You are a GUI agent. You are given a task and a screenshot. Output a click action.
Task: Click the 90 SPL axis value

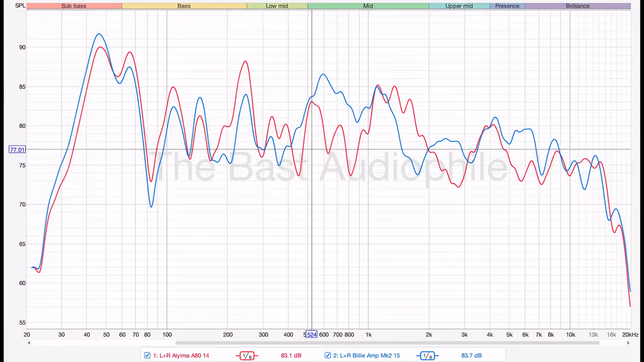click(22, 47)
